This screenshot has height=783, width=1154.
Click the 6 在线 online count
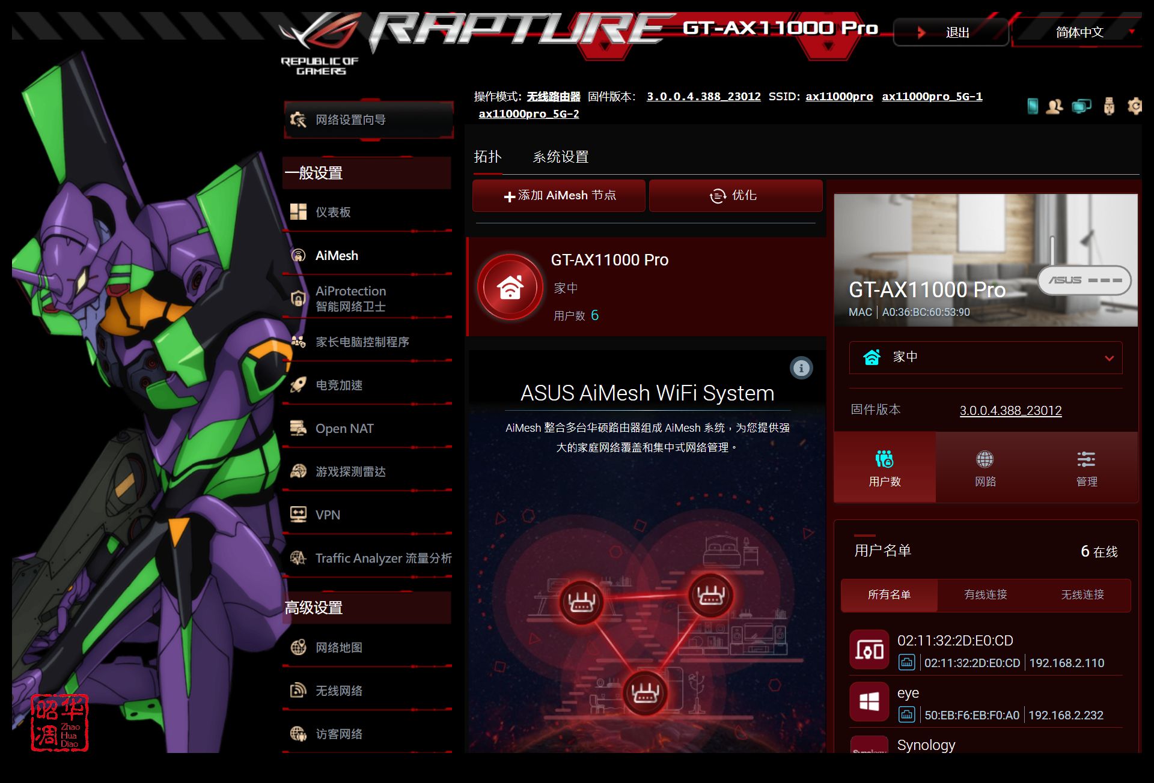(x=1099, y=552)
